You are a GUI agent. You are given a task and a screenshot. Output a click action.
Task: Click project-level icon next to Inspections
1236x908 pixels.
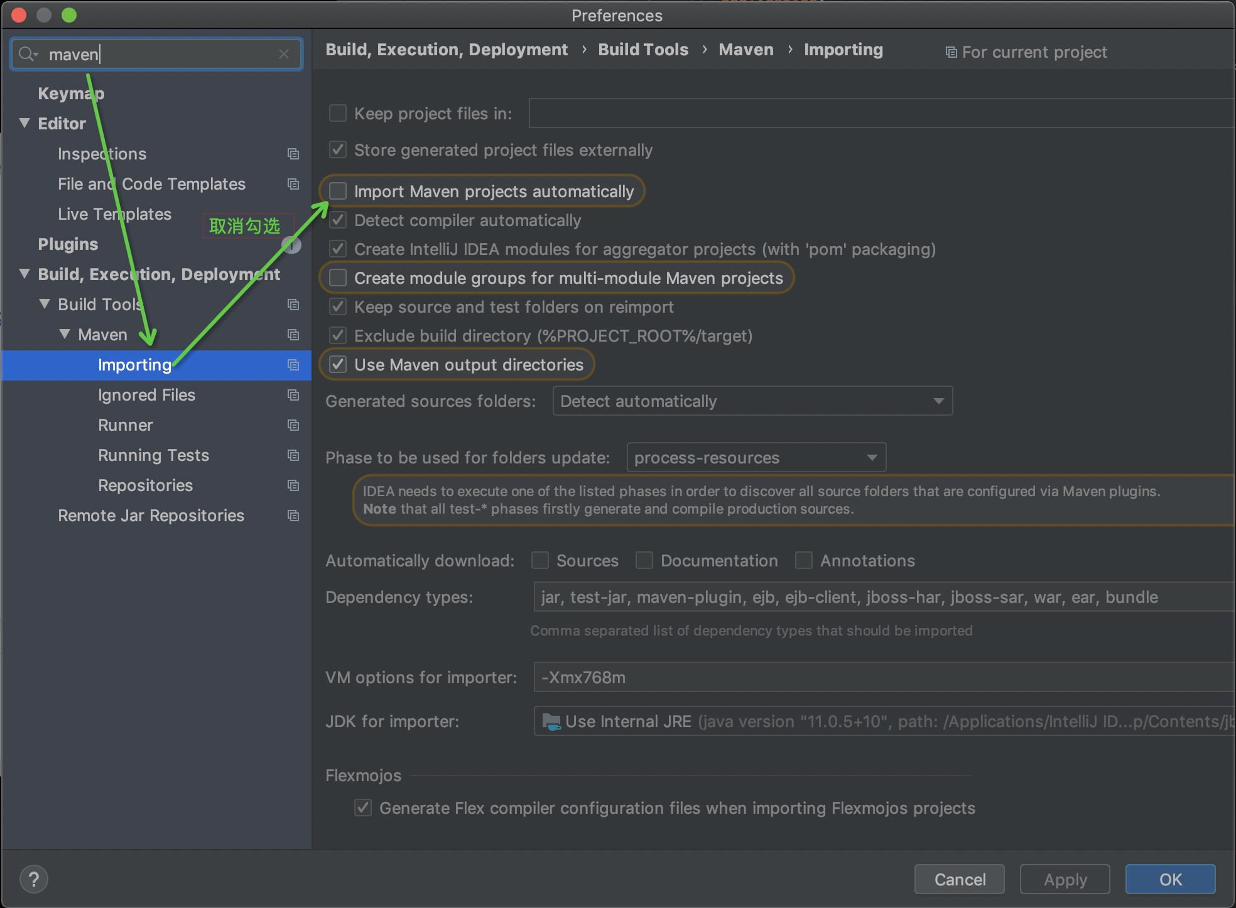pyautogui.click(x=293, y=154)
